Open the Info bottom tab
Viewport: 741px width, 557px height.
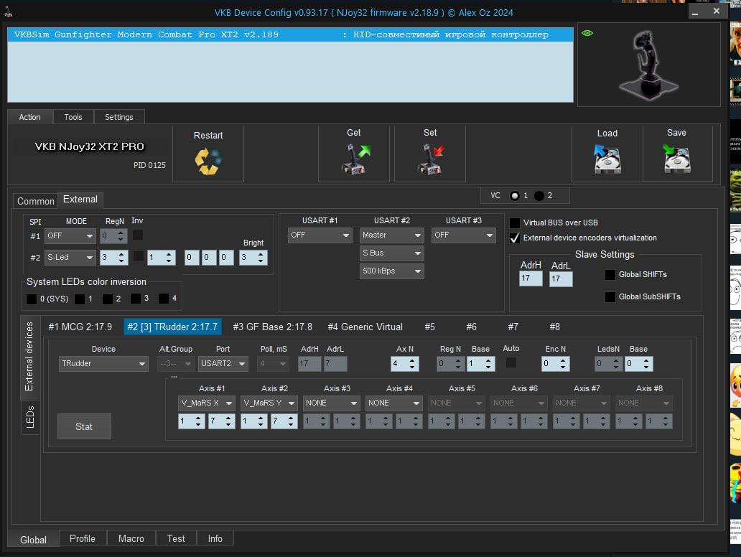pos(215,538)
